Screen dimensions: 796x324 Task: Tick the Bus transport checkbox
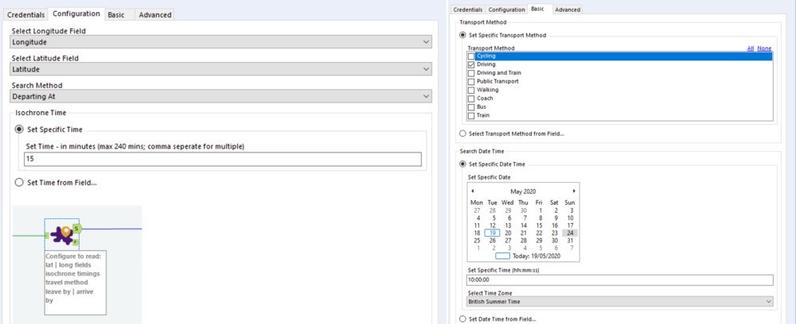(x=471, y=107)
